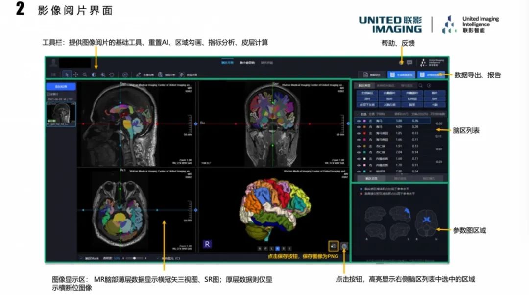The width and height of the screenshot is (529, 295).
Task: Filter by 全部脑区 region button
Action: tap(367, 93)
